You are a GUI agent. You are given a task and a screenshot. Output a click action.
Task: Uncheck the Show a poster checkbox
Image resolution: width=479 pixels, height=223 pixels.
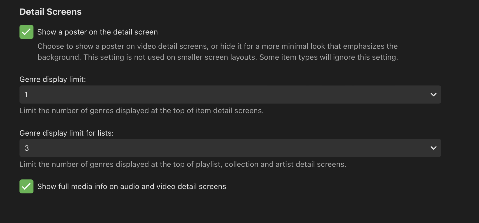(26, 32)
